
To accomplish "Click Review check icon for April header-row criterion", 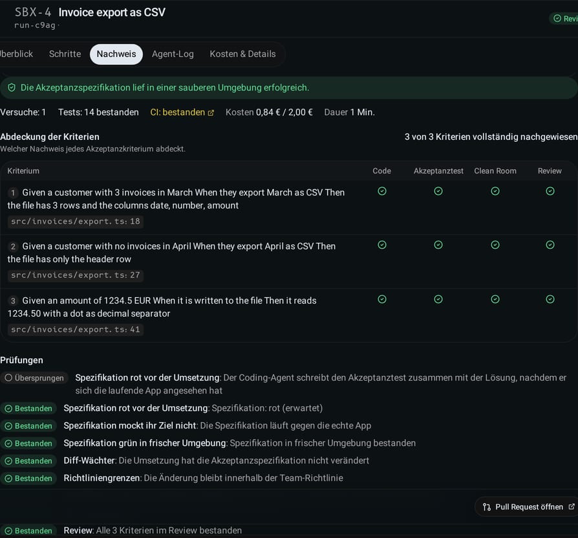I will click(x=550, y=245).
